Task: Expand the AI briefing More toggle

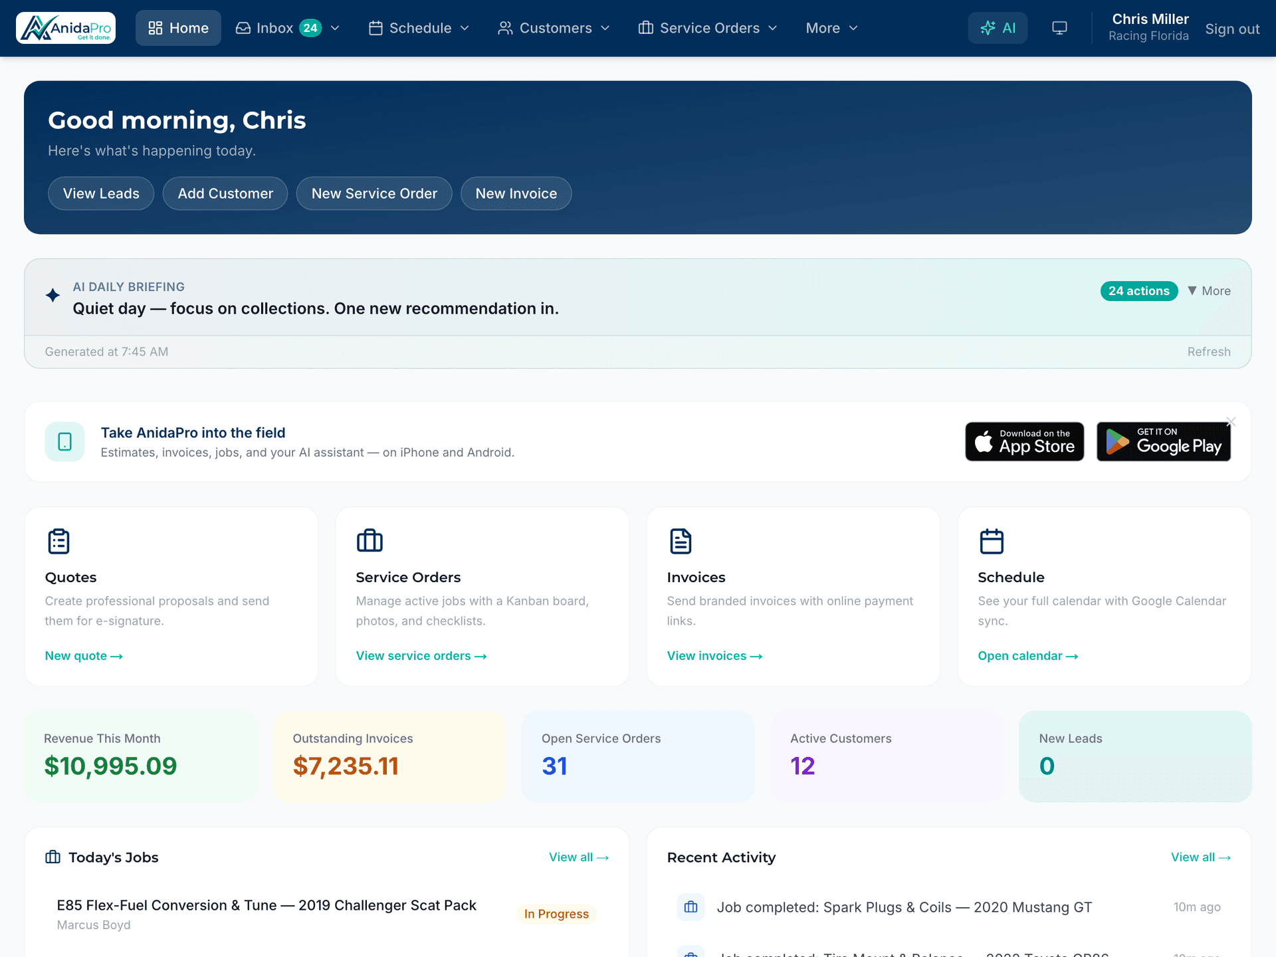Action: coord(1210,291)
